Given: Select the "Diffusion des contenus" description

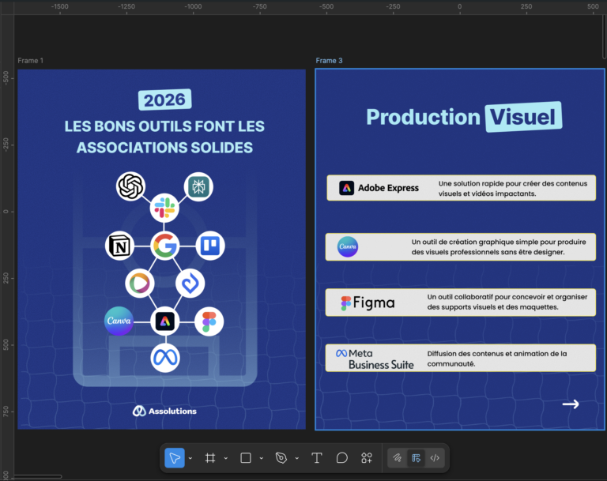Looking at the screenshot, I should (497, 359).
